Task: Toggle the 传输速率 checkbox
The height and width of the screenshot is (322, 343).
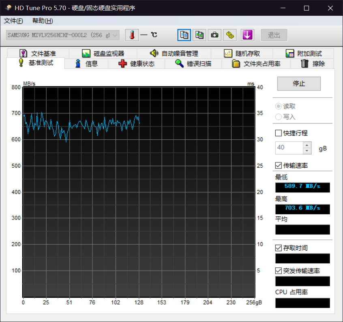Action: pyautogui.click(x=278, y=165)
